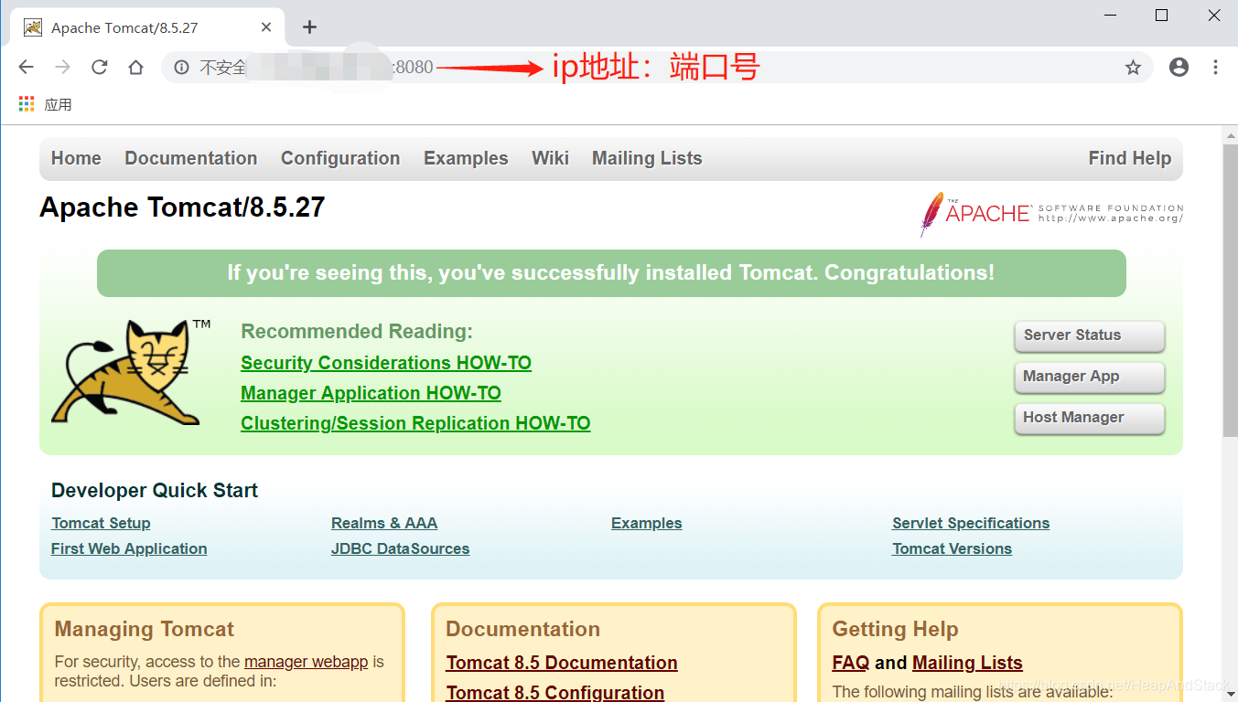Open Chrome three-dot menu
Screen dimensions: 1238x702
(x=1215, y=67)
